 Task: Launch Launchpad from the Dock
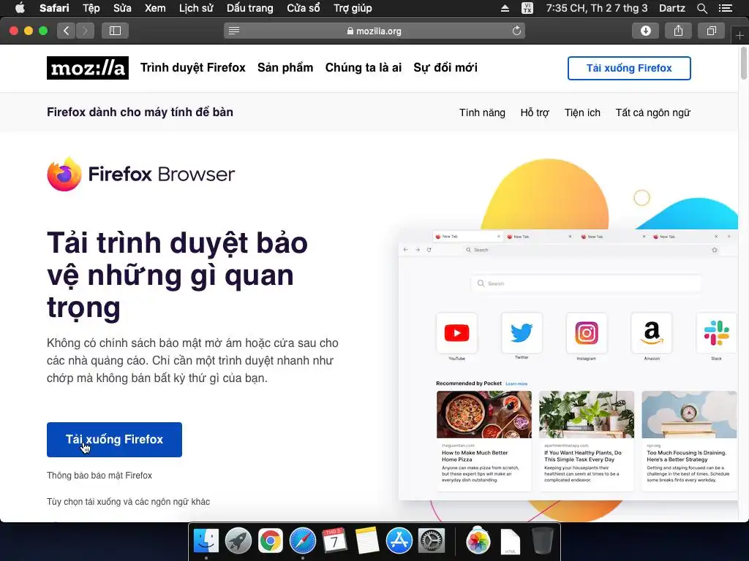click(x=238, y=541)
